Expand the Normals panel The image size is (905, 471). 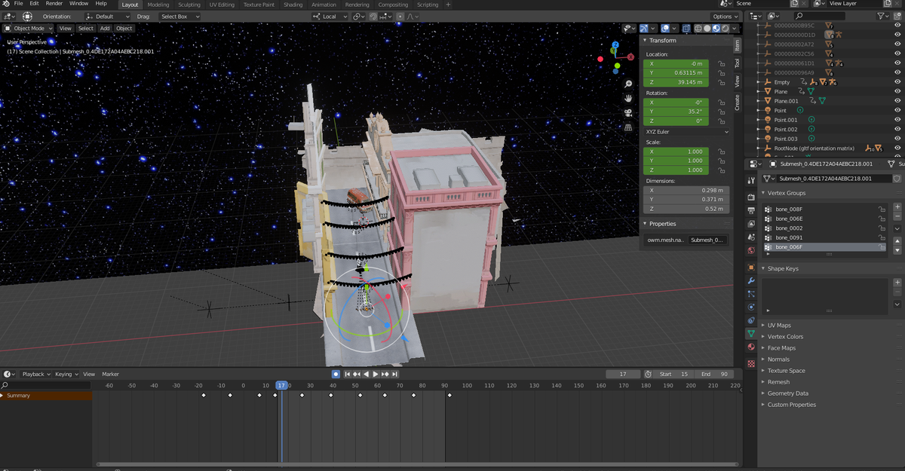[x=778, y=359]
